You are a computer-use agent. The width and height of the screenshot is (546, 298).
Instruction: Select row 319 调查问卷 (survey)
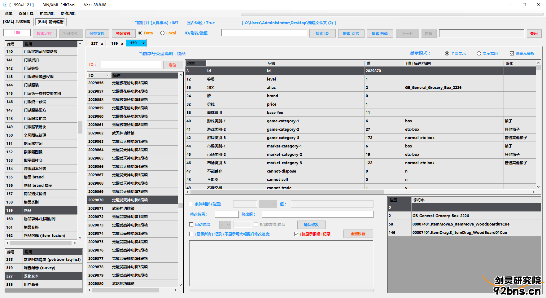pyautogui.click(x=44, y=268)
